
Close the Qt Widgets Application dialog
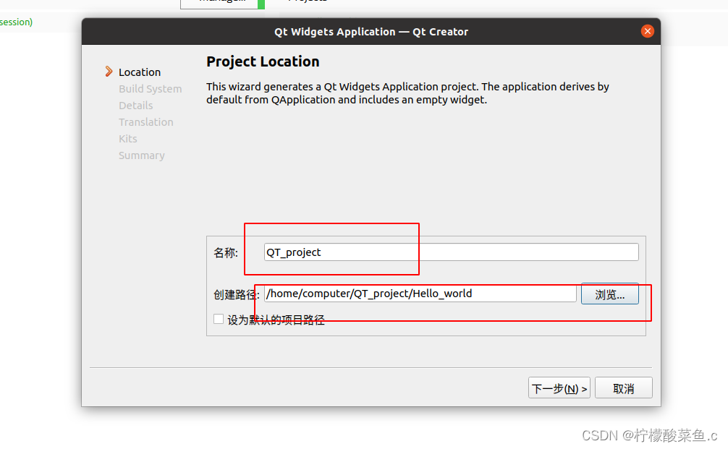tap(647, 31)
